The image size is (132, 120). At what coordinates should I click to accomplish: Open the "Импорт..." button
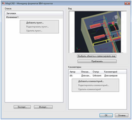point(43,107)
